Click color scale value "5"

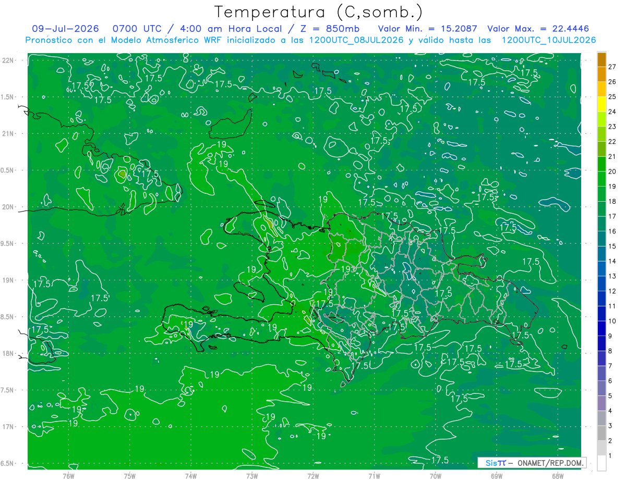point(611,396)
